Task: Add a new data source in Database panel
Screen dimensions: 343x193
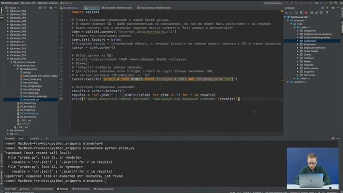Action: coord(286,13)
